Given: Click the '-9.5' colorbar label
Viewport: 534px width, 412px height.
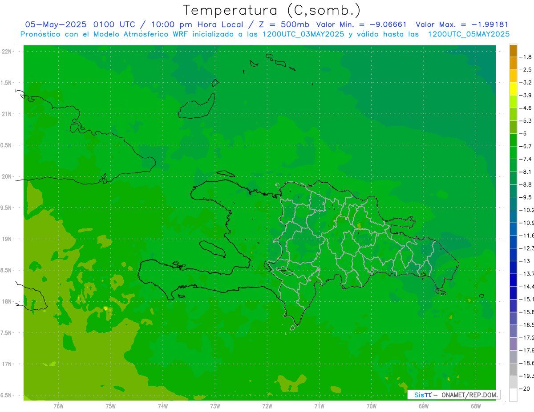Looking at the screenshot, I should [526, 197].
